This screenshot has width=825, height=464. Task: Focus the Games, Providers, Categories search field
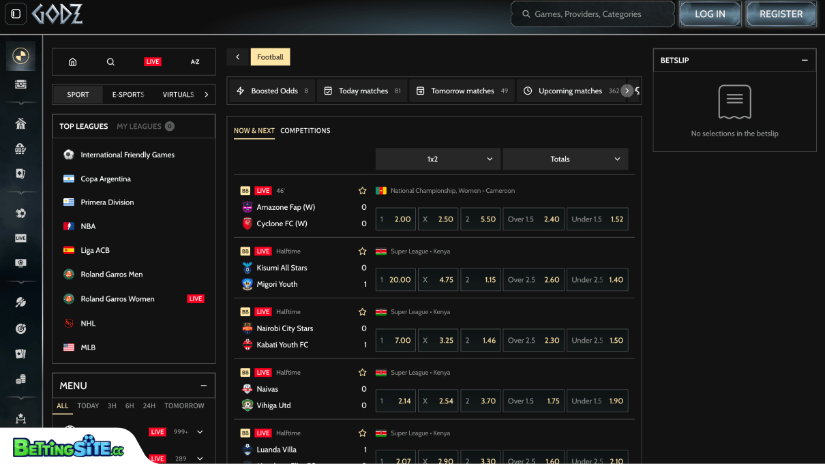pos(592,14)
